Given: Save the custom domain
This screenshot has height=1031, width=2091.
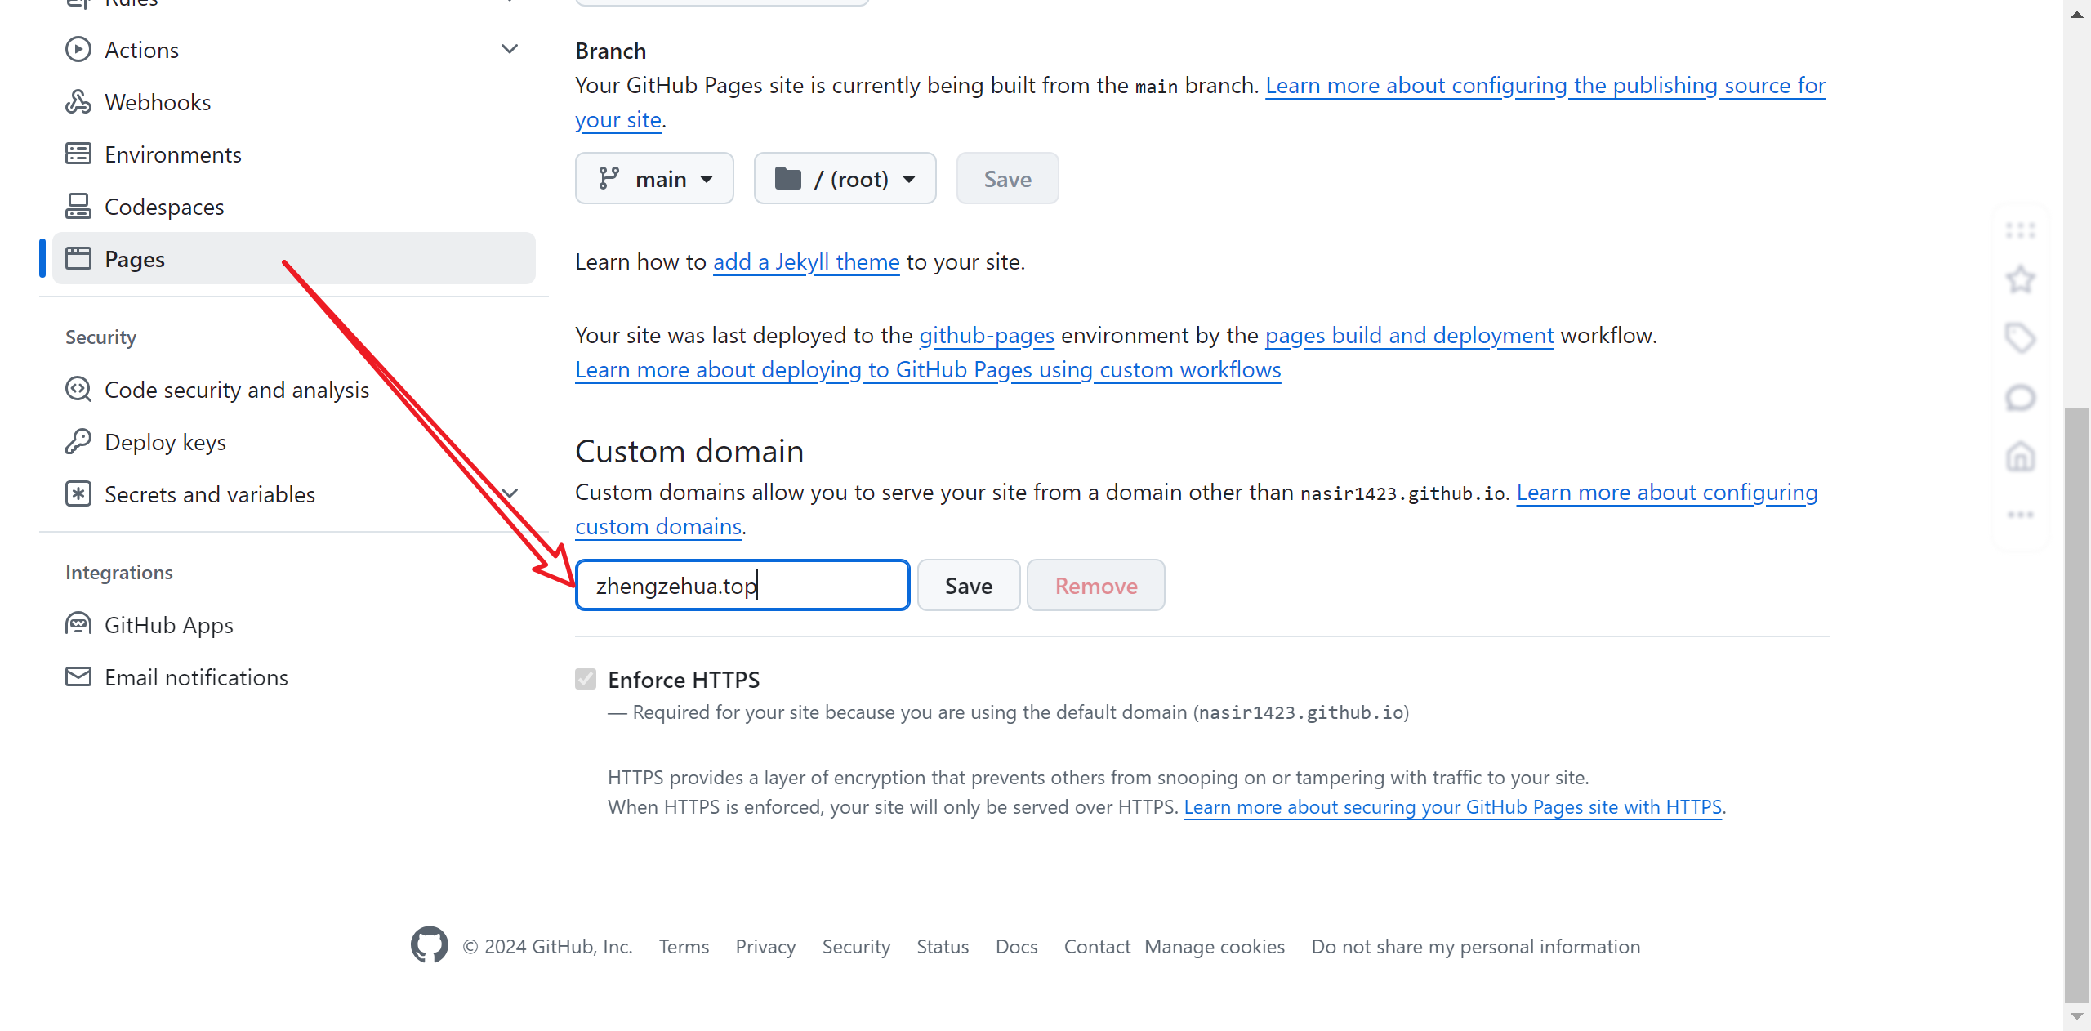Looking at the screenshot, I should (x=969, y=585).
